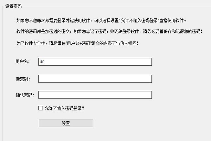Viewport: 211px width, 141px height.
Task: Click the quoted "允许不输入密码登录" phrase in instructions
Action: coord(142,20)
